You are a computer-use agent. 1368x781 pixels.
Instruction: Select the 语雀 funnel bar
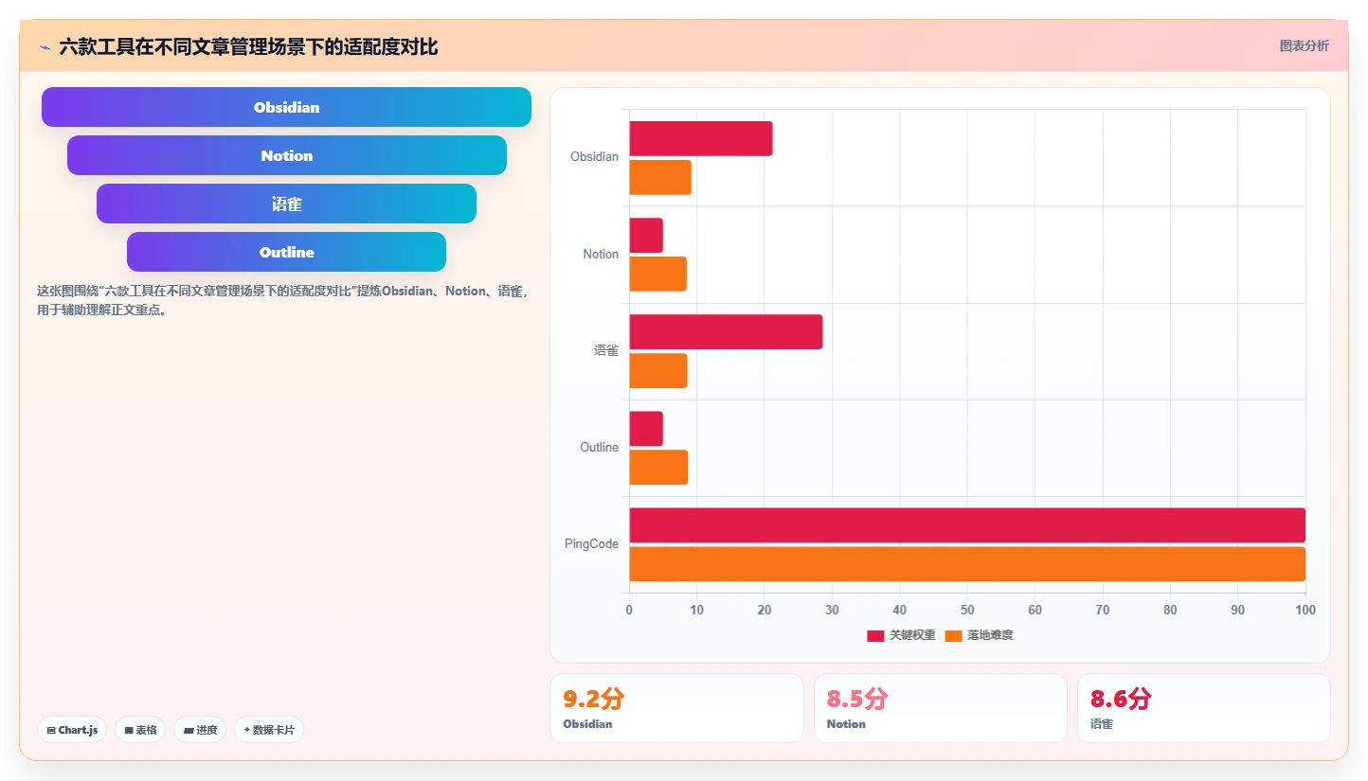click(x=286, y=204)
